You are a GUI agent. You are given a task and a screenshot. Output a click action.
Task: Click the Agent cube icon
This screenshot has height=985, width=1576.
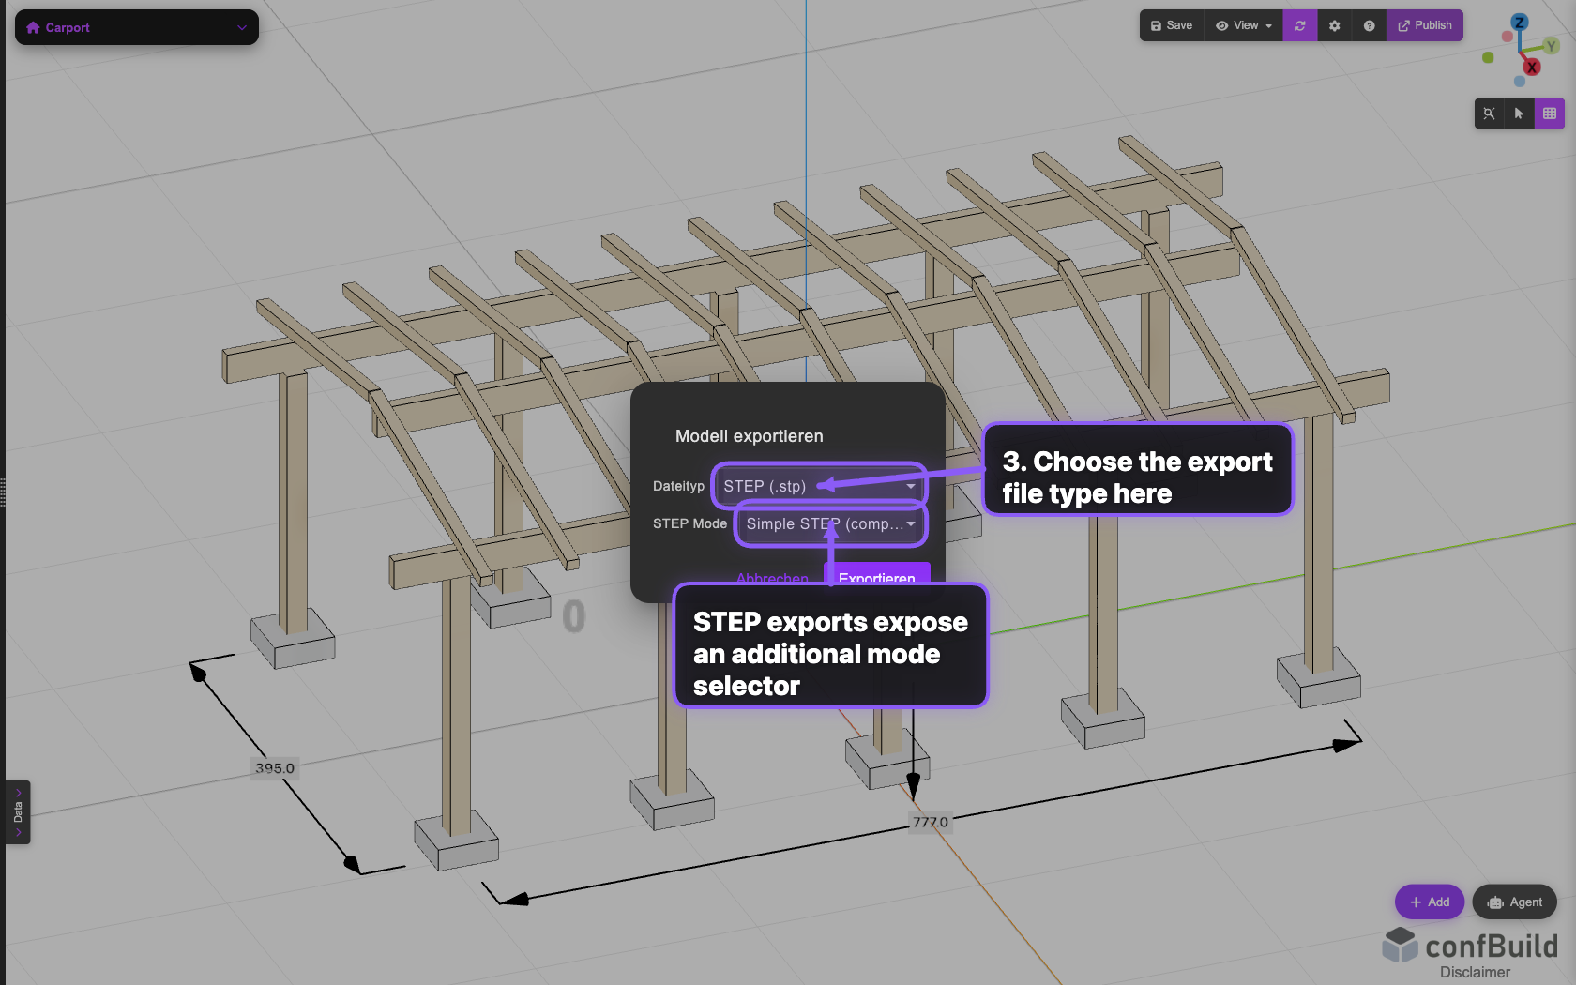[x=1496, y=902]
